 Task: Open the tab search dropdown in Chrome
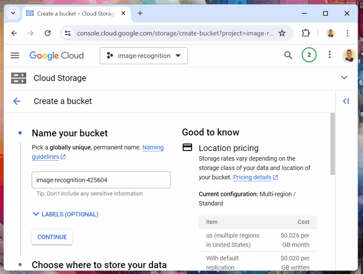(x=13, y=13)
